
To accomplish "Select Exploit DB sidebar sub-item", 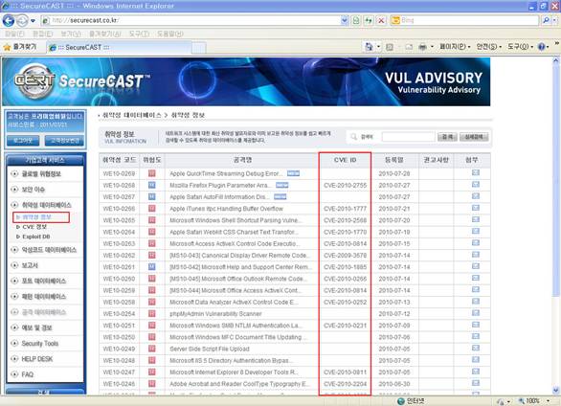I will click(x=36, y=237).
